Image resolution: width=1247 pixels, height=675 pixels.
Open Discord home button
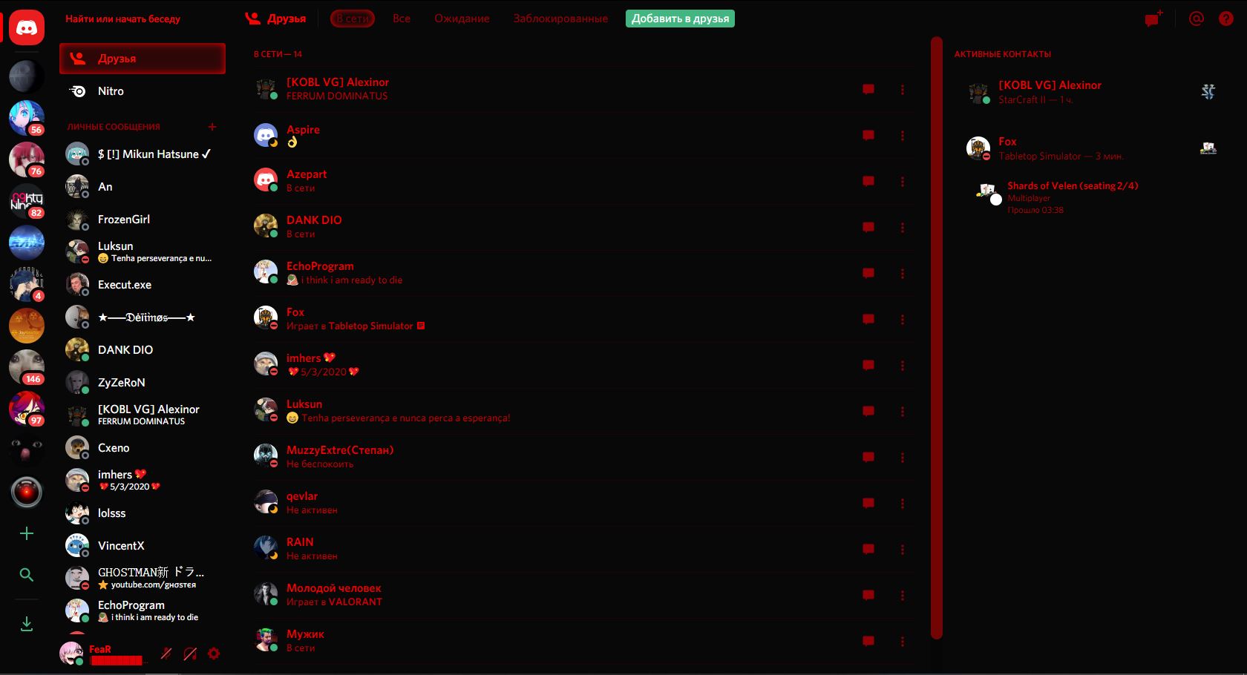coord(27,28)
